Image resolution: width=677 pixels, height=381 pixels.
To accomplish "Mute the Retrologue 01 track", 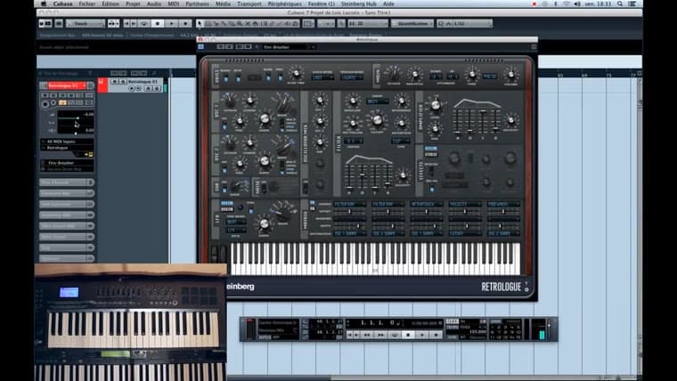I will pos(113,81).
